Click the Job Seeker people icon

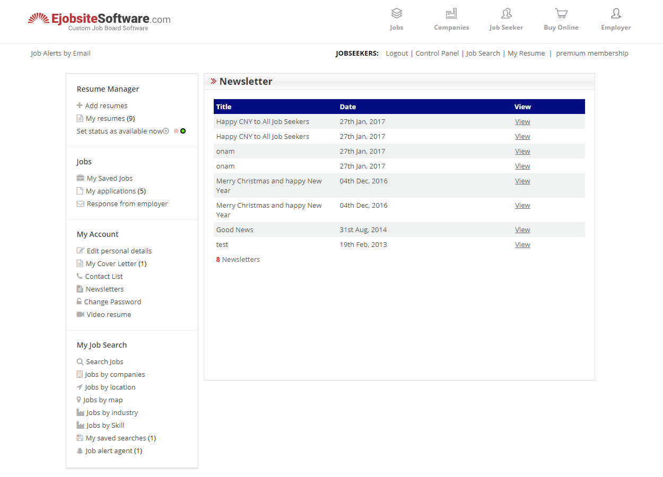coord(506,13)
